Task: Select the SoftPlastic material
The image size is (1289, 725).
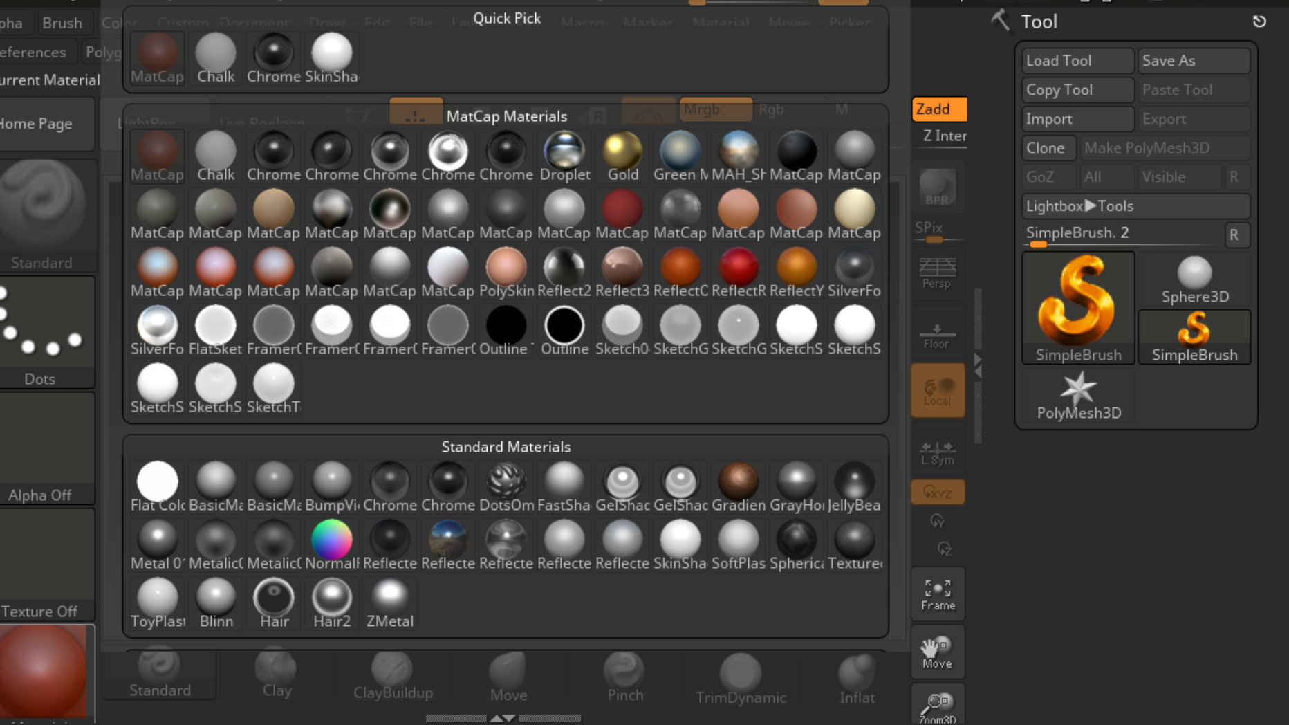Action: coord(739,545)
